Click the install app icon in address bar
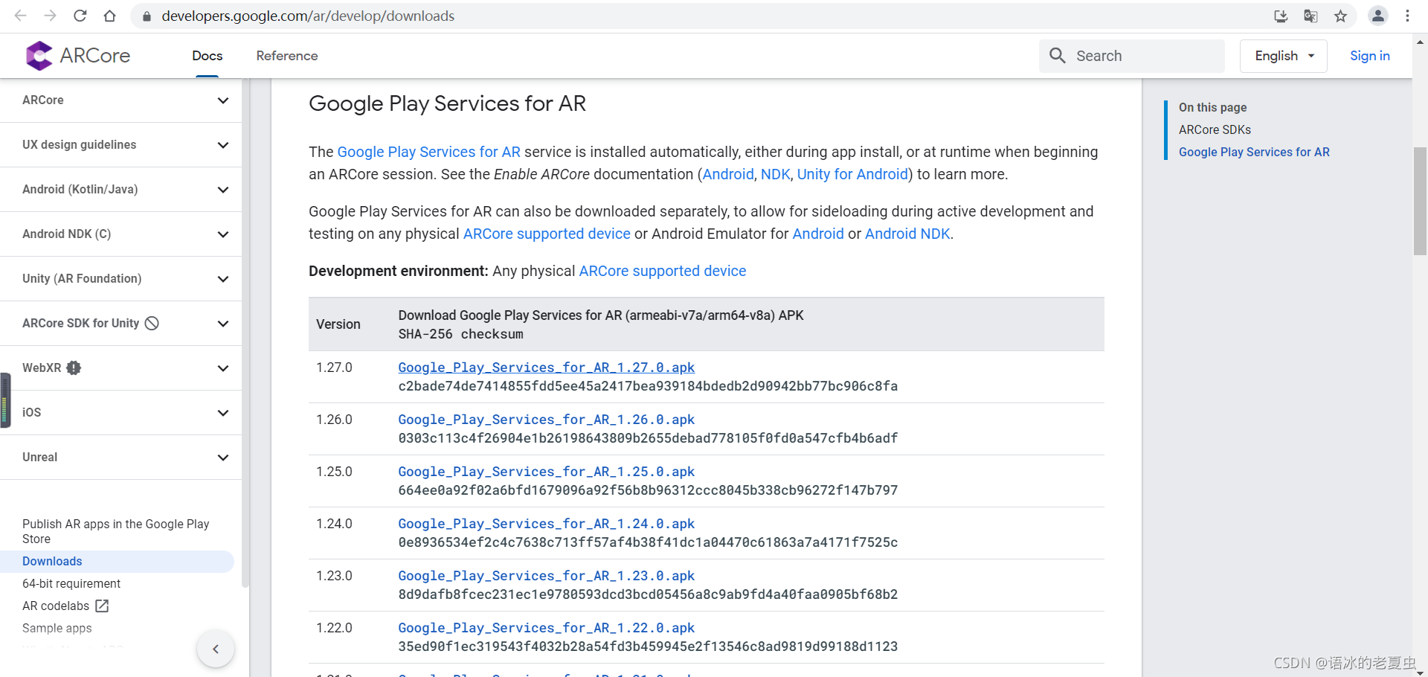The height and width of the screenshot is (677, 1428). [1281, 16]
